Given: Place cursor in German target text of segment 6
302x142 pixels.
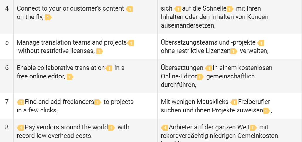Looking at the screenshot, I should 217,76.
